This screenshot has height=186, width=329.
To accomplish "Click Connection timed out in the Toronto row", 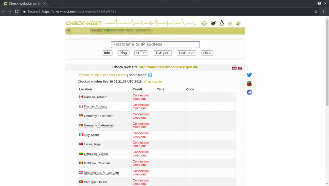I will click(x=141, y=97).
